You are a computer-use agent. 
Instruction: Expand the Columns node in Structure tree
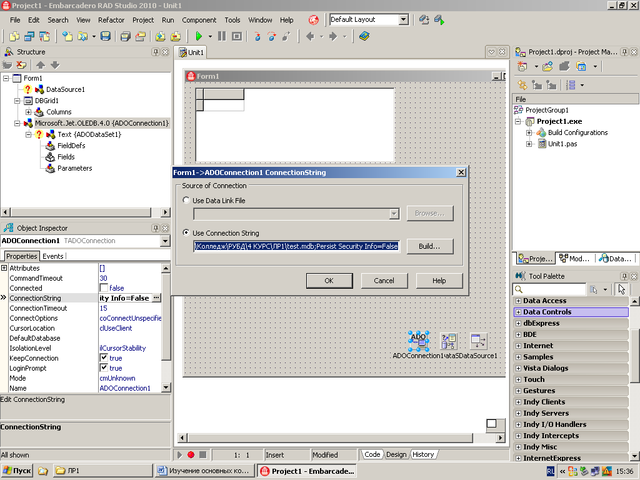pyautogui.click(x=28, y=112)
